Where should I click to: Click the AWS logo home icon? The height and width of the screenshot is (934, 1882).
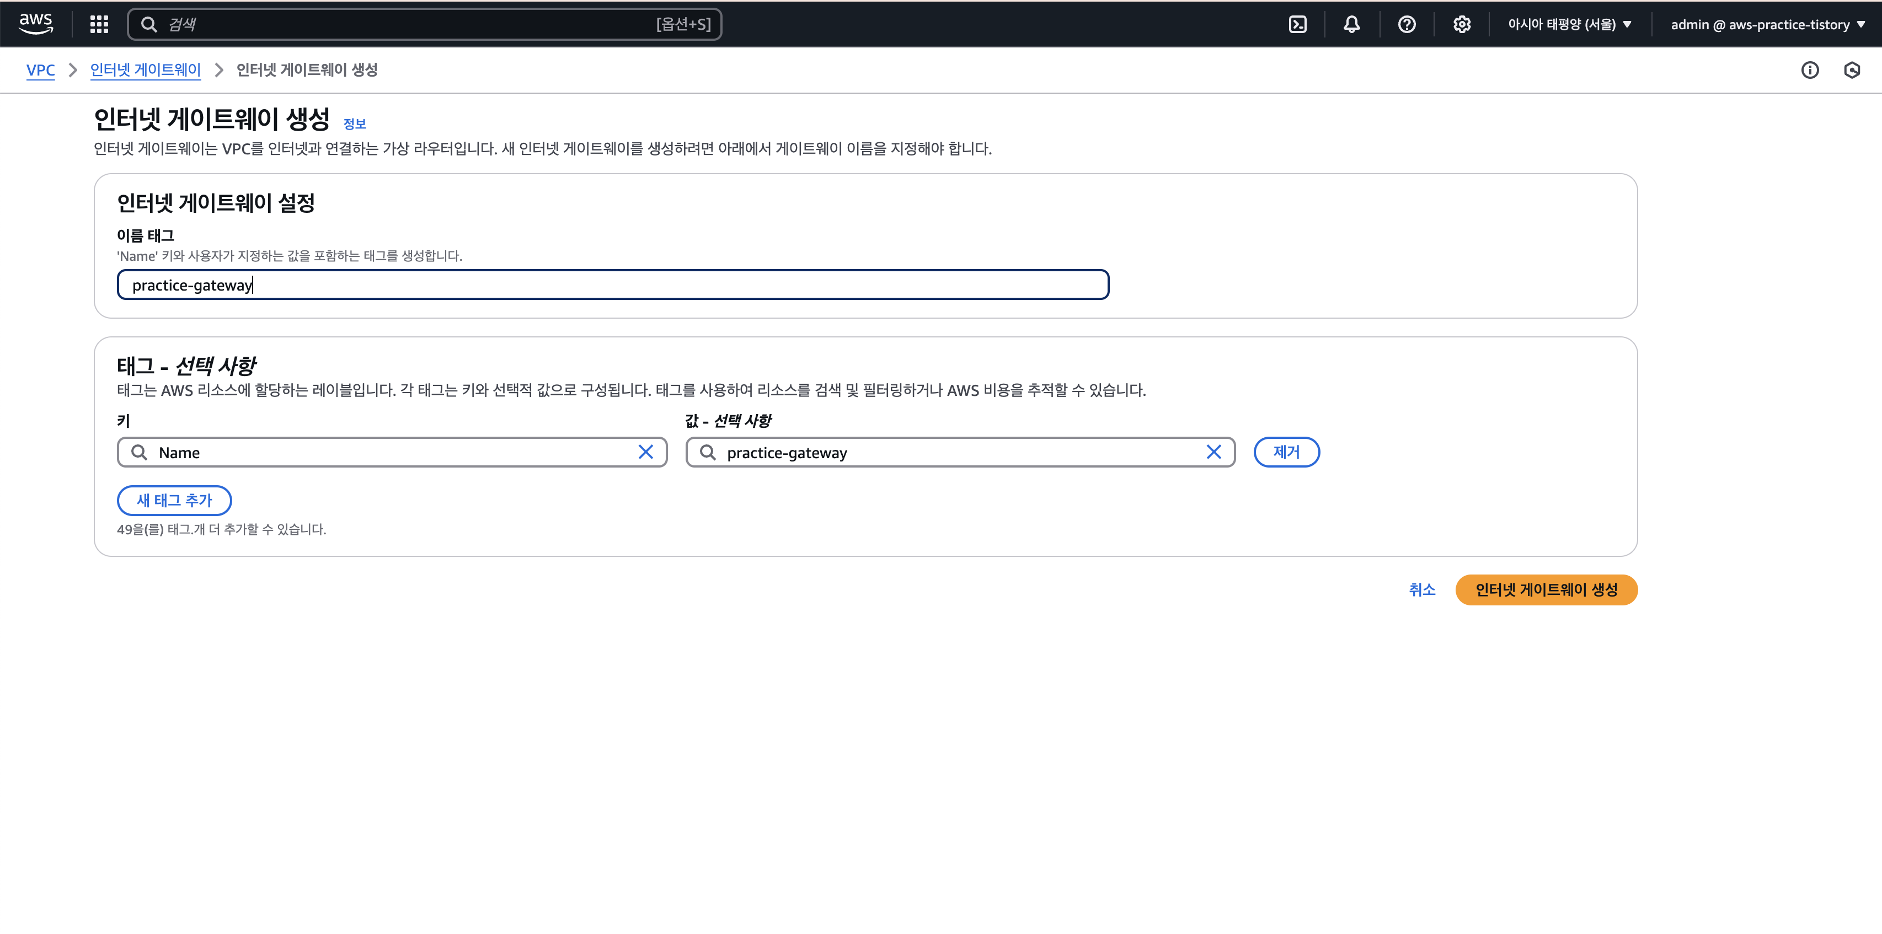coord(36,24)
